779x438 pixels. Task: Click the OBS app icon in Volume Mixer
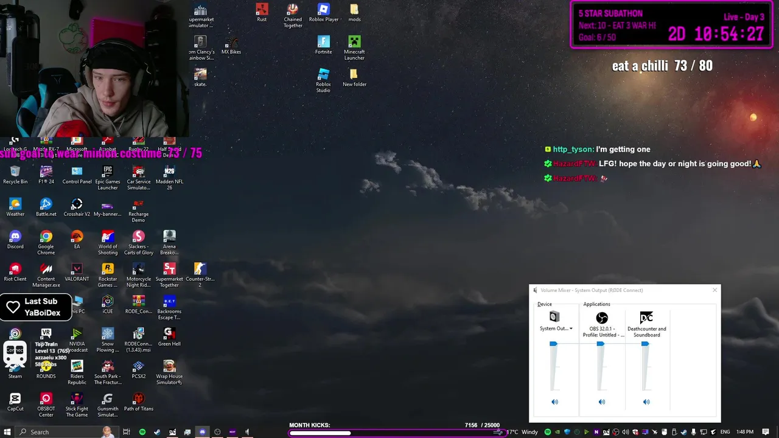pyautogui.click(x=602, y=318)
